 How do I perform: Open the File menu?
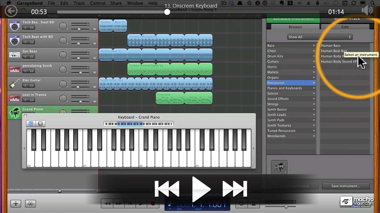(51, 3)
